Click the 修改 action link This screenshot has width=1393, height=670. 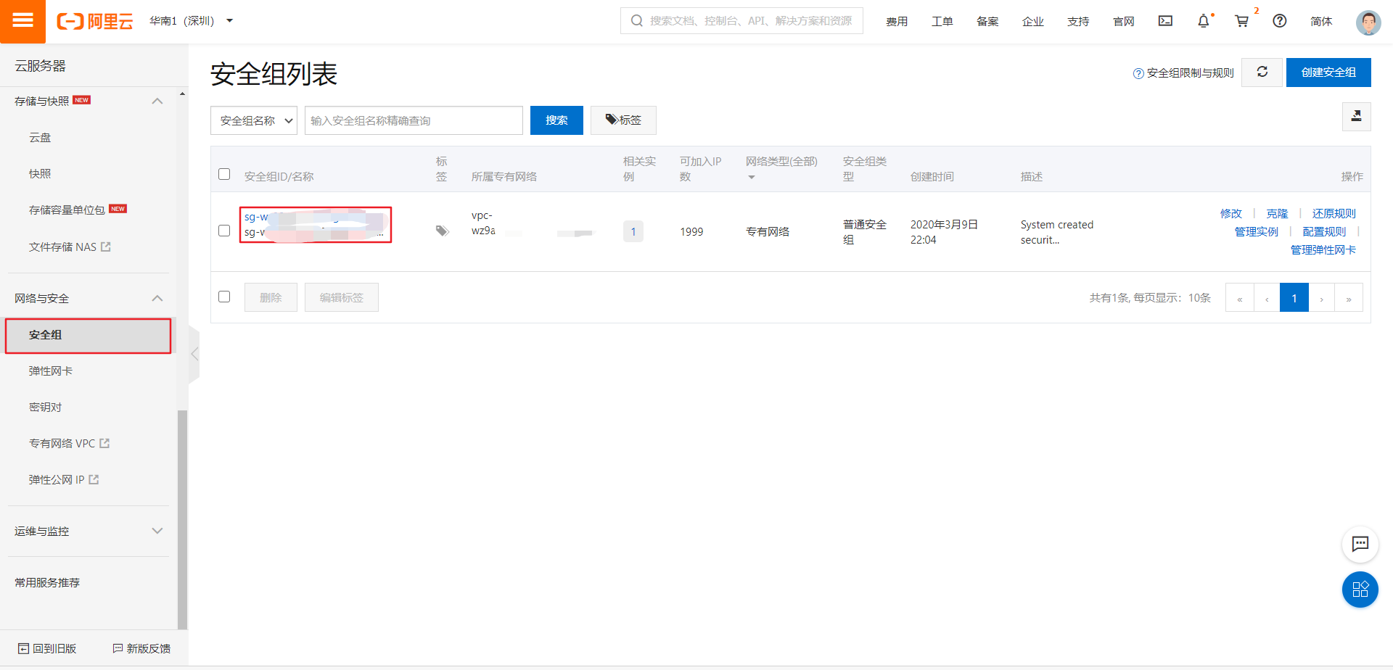point(1231,213)
